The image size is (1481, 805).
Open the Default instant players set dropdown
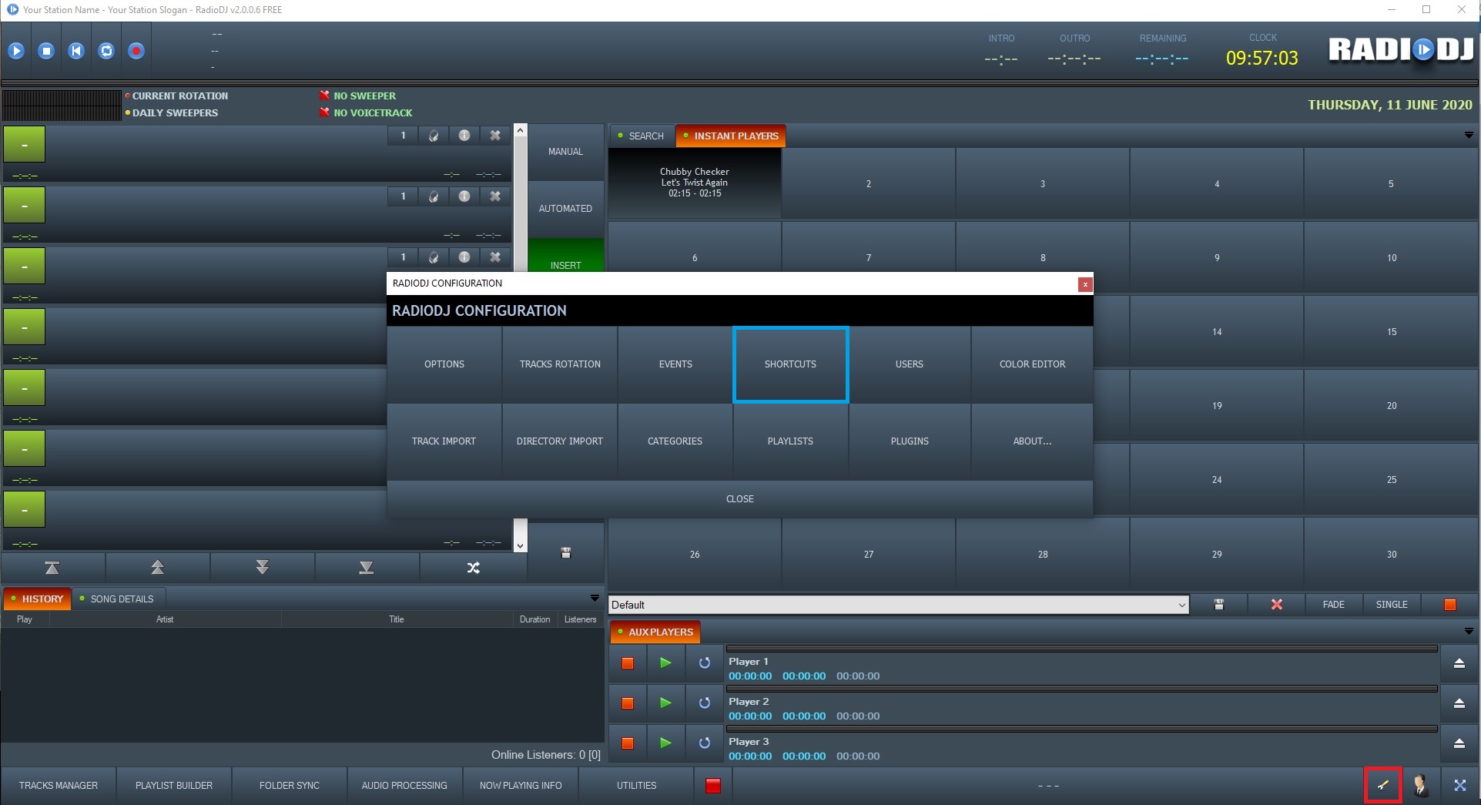1181,605
